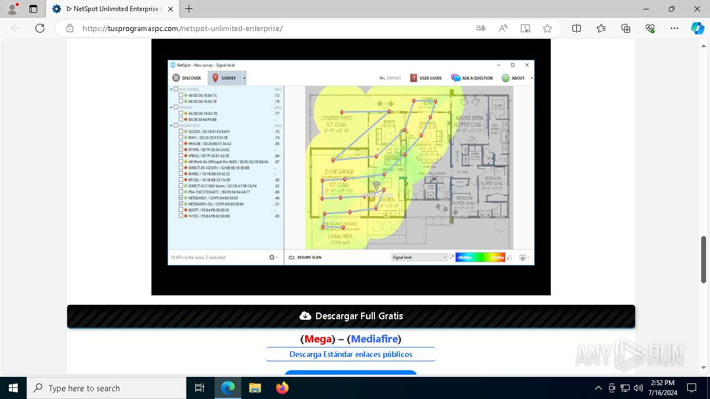The height and width of the screenshot is (399, 710).
Task: Open NetSpot snapshot options dropdown
Action: (x=524, y=257)
